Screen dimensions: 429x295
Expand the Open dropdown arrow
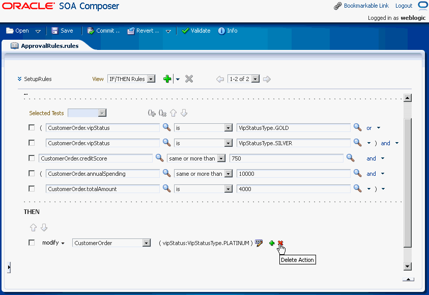38,31
